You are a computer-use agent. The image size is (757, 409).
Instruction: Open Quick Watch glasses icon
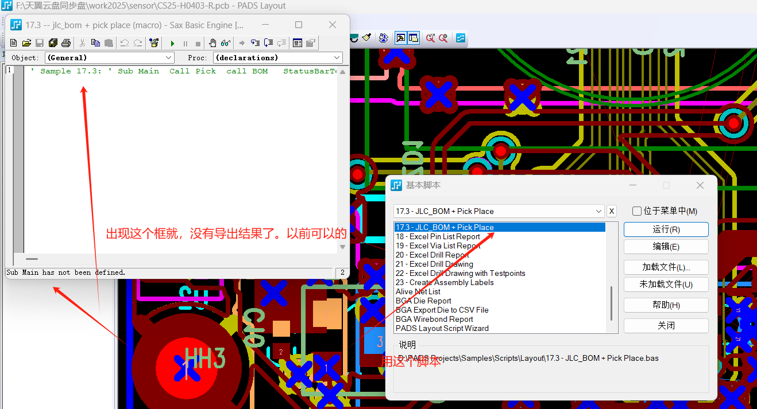click(x=225, y=43)
